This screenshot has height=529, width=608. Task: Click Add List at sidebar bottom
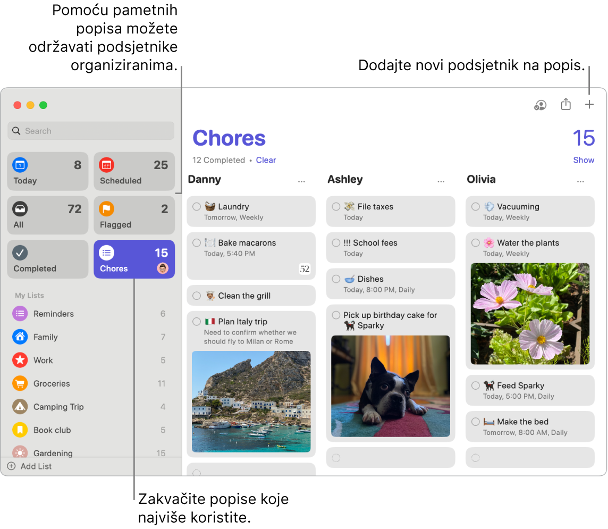click(30, 466)
